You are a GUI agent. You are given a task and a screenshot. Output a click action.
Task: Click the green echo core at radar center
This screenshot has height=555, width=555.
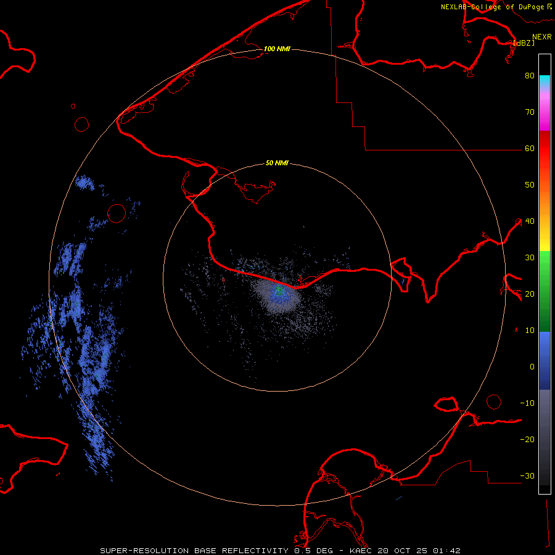click(279, 291)
